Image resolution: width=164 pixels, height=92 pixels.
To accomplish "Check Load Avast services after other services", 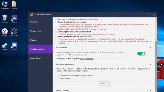I will click(56, 29).
